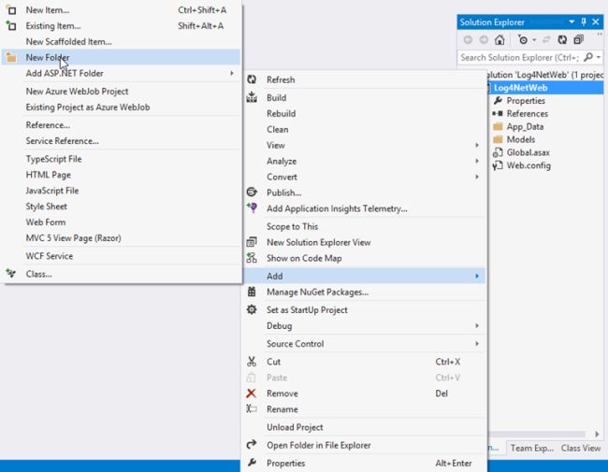This screenshot has height=472, width=608.
Task: Switch to the Team Explorer tab
Action: click(531, 448)
